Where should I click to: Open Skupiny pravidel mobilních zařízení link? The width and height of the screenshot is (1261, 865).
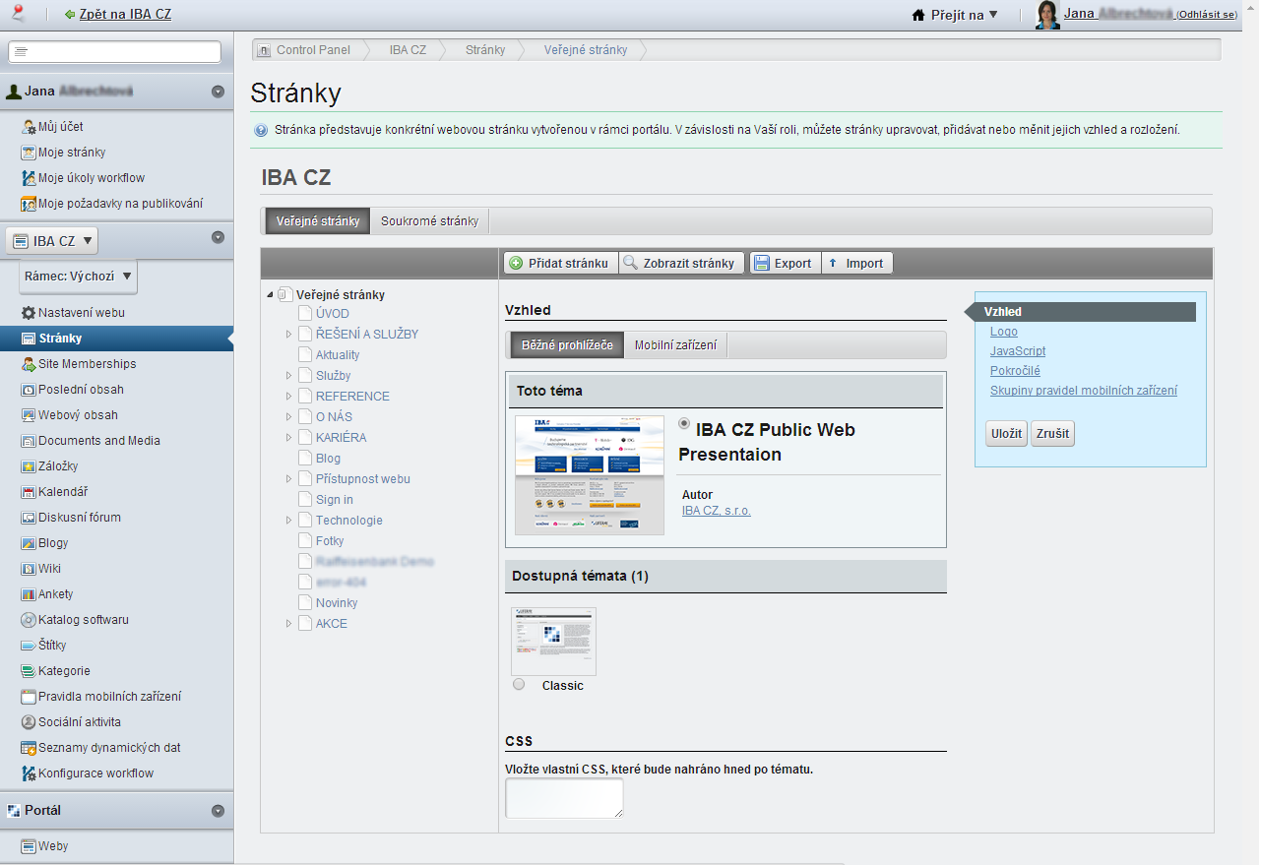pos(1084,391)
